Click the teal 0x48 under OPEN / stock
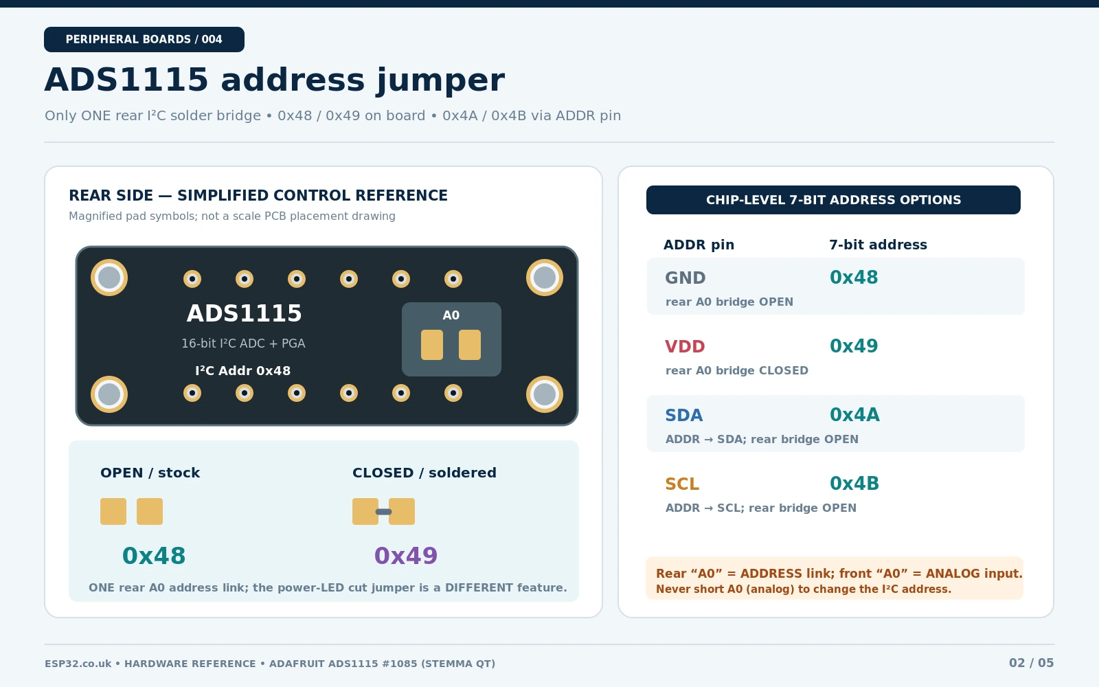The width and height of the screenshot is (1099, 687). pos(154,556)
